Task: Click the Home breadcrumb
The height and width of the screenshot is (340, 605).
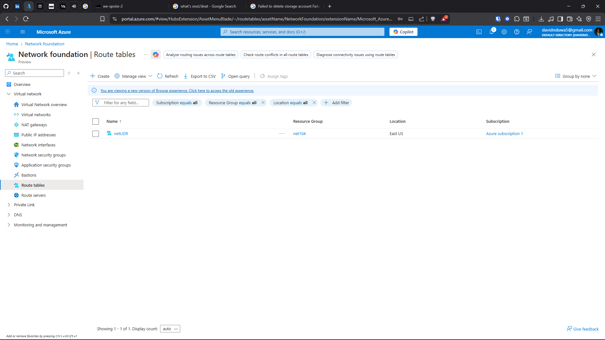Action: pos(12,44)
